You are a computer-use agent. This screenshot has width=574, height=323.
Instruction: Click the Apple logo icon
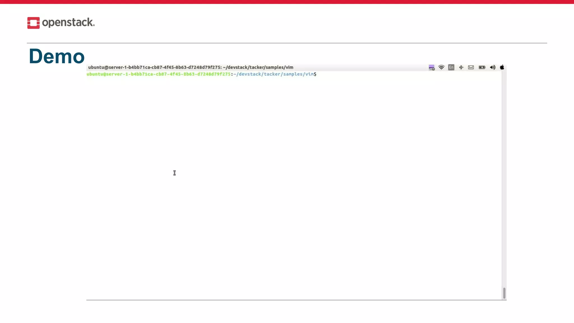coord(502,67)
